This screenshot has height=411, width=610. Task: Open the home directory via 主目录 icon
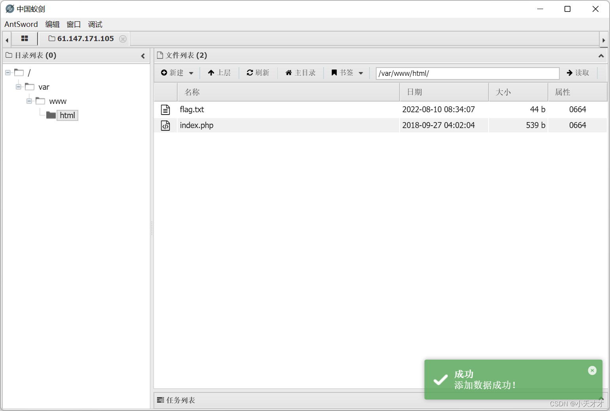point(289,73)
